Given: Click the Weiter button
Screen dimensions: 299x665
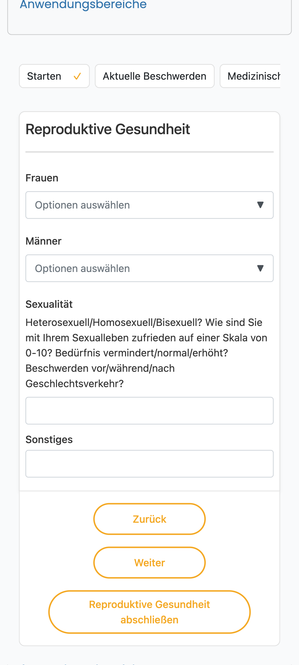Looking at the screenshot, I should [x=149, y=563].
